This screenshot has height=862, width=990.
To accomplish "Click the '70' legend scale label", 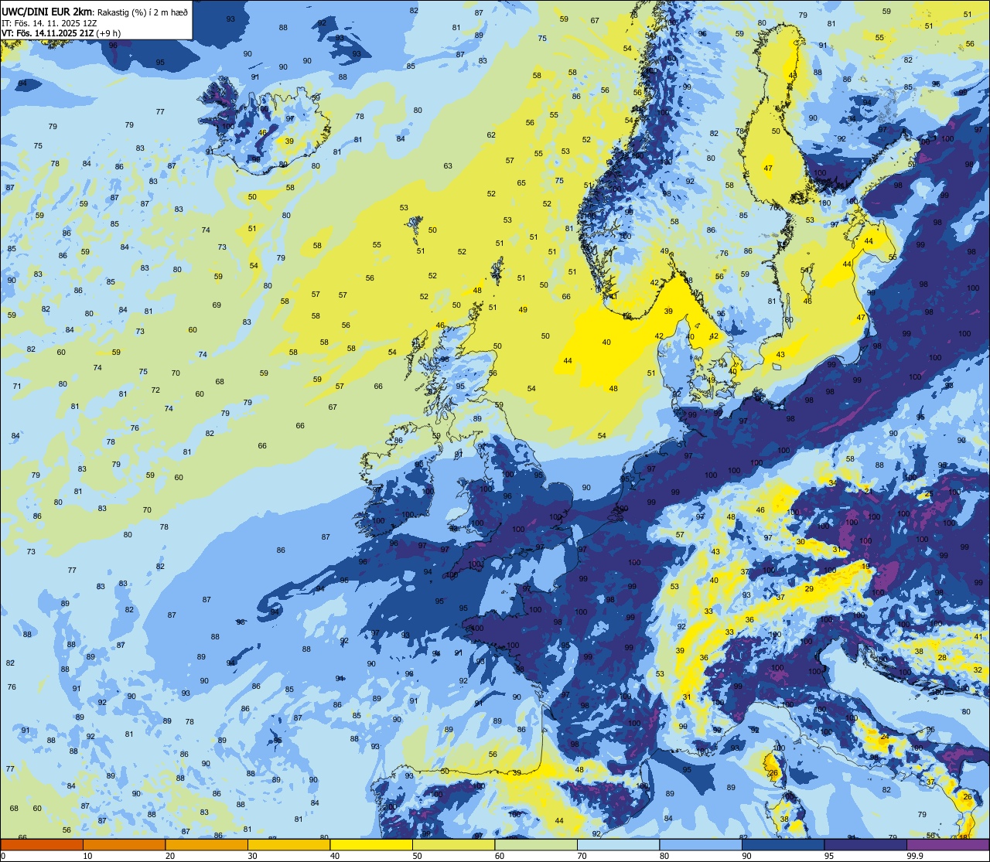I will coord(582,856).
